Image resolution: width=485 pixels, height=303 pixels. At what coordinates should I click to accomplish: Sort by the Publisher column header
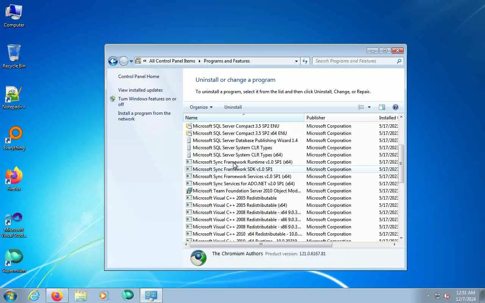click(x=340, y=118)
